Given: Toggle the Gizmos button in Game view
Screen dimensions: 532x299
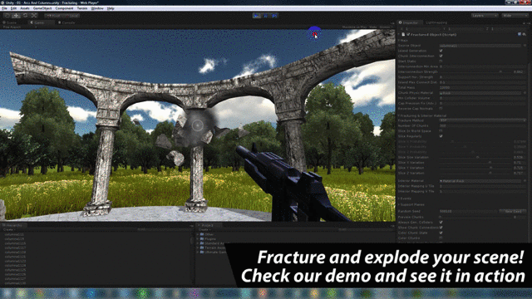Looking at the screenshot, I should (x=386, y=27).
